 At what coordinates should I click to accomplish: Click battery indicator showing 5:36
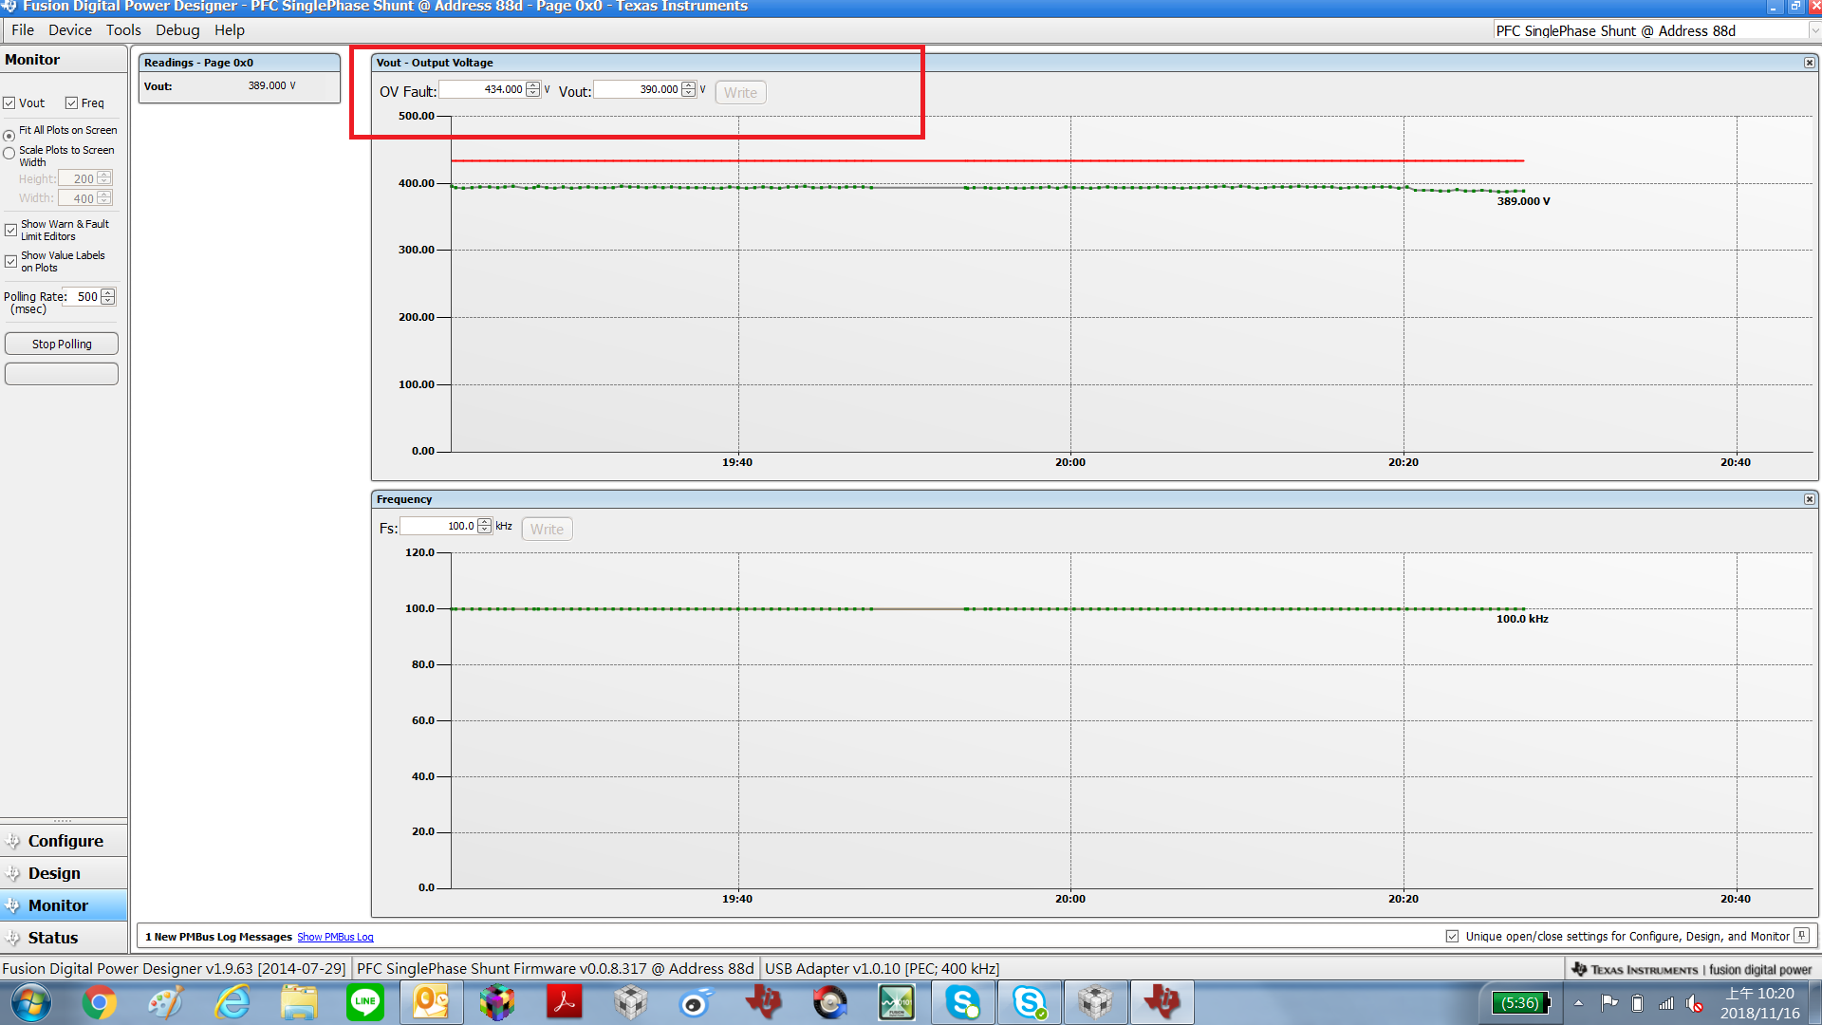(1520, 1003)
